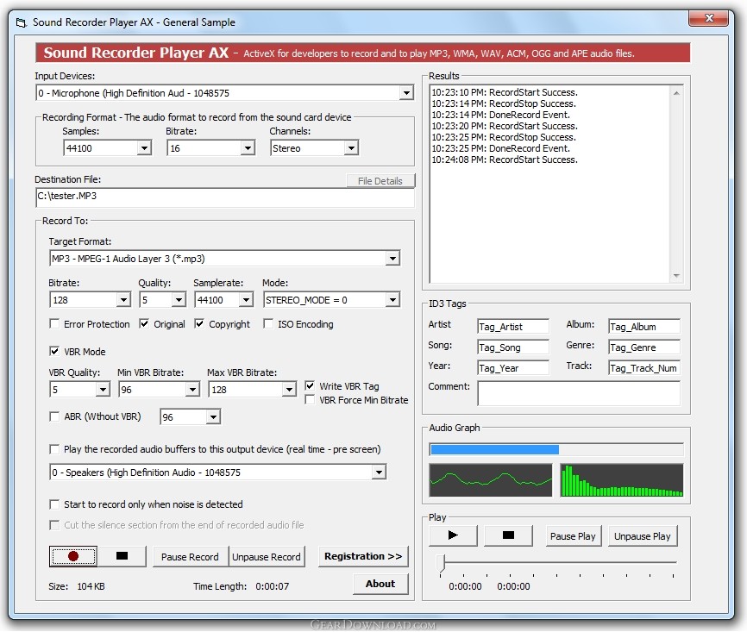Open the MP3 Bitrate 128 dropdown

(123, 300)
